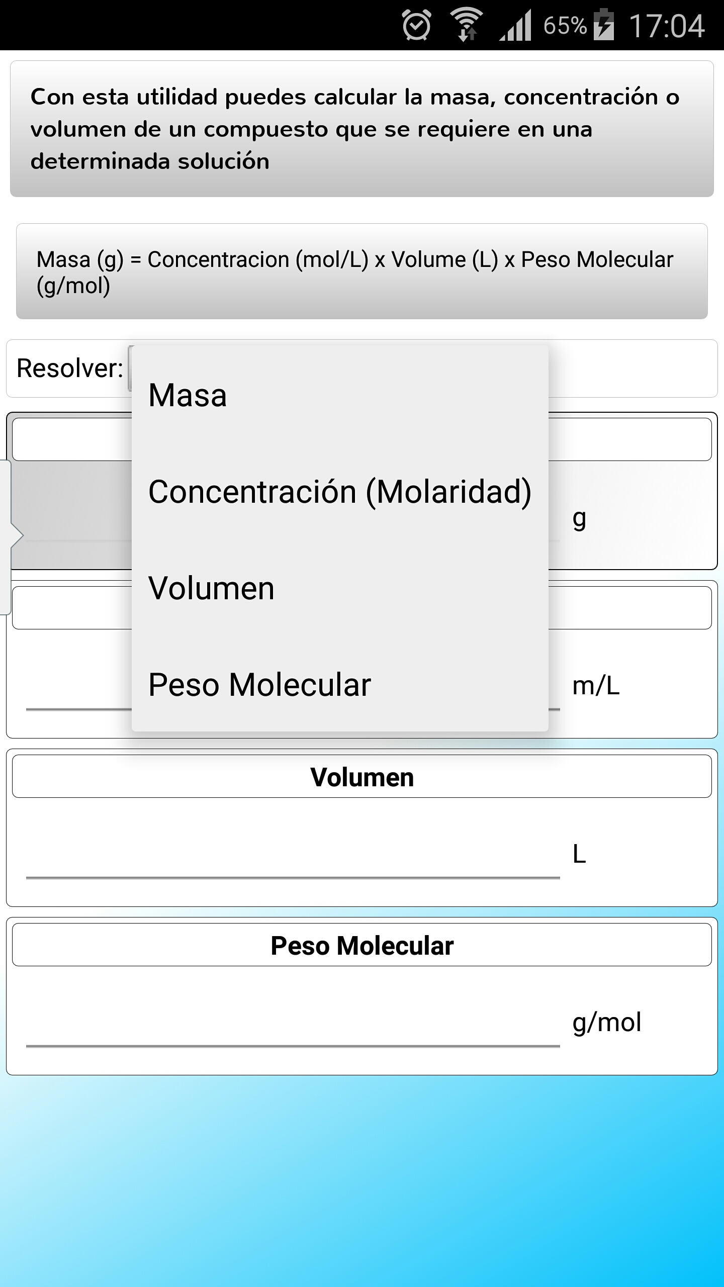Tap the battery charging icon
The image size is (724, 1287).
point(604,25)
